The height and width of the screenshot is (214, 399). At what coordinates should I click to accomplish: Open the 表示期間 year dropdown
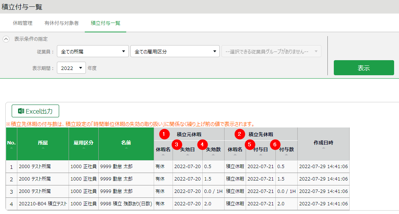72,68
